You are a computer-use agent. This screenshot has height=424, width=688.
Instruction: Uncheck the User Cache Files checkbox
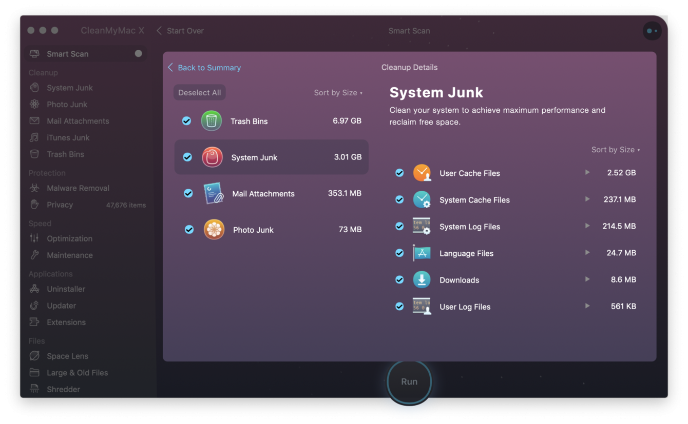399,173
